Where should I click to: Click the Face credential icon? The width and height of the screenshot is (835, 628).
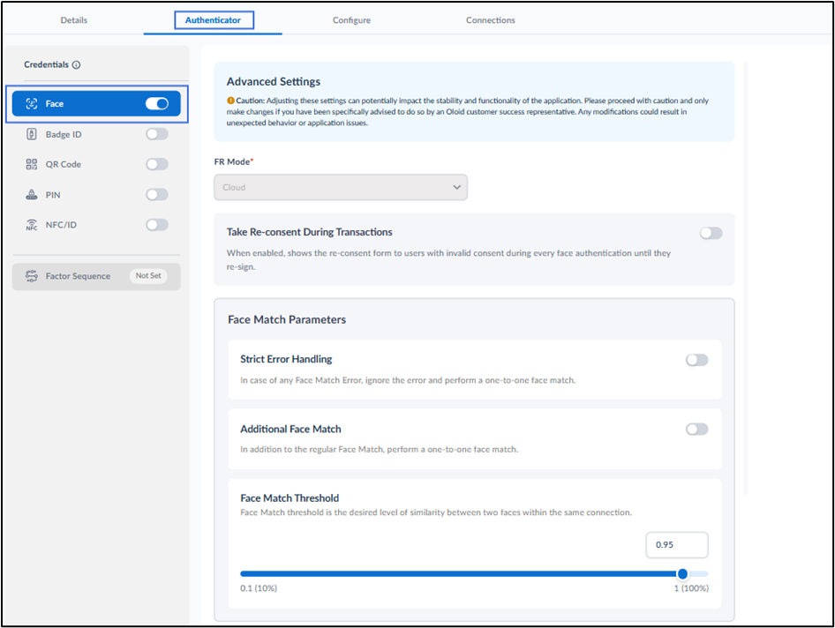point(32,104)
